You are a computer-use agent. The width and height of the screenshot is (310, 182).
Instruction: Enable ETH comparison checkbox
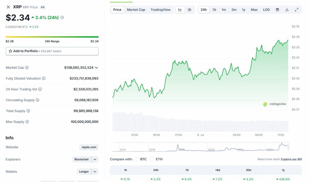152,159
